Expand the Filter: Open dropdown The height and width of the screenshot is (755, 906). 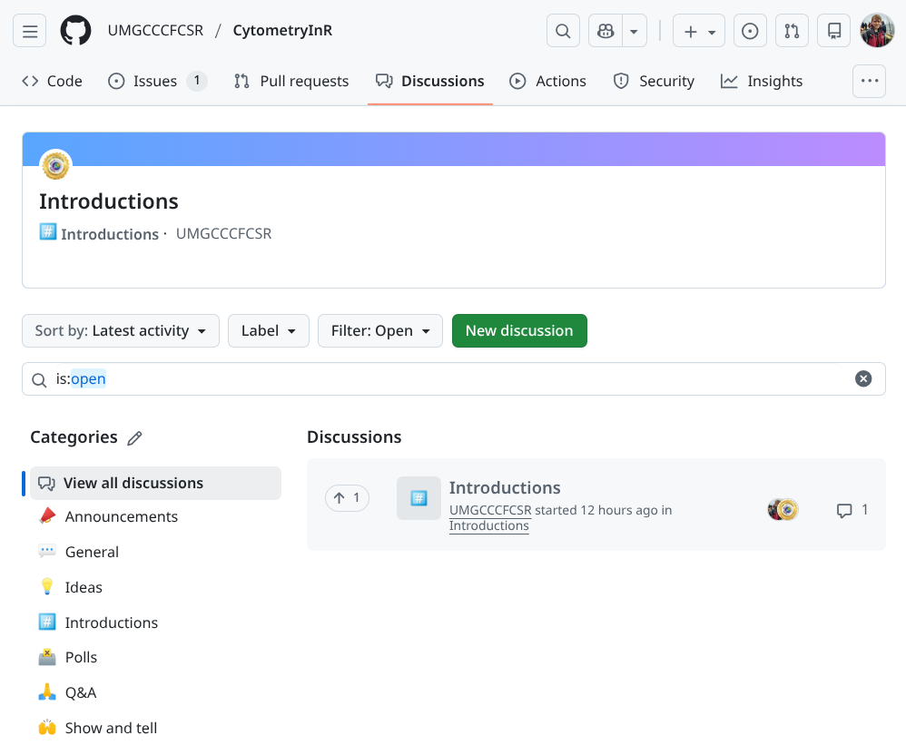[x=379, y=331]
